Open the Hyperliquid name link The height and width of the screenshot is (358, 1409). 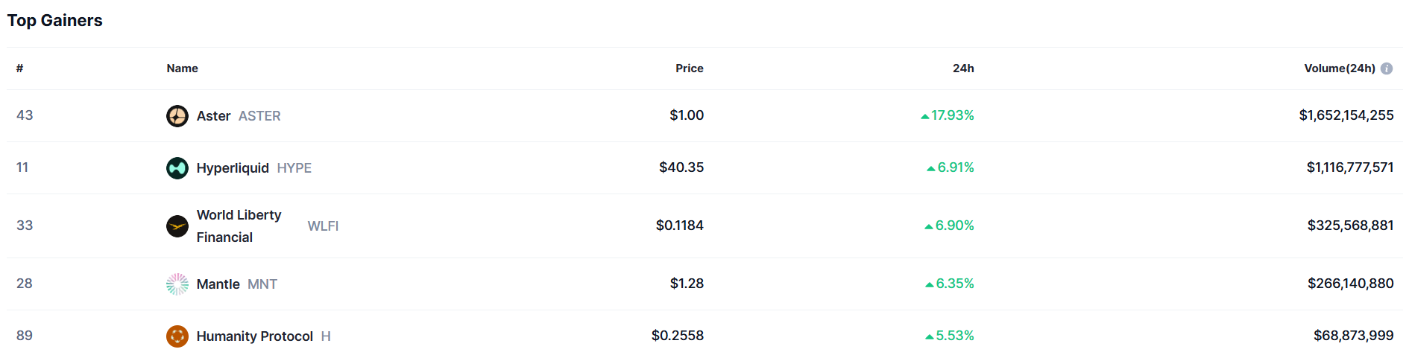tap(233, 168)
